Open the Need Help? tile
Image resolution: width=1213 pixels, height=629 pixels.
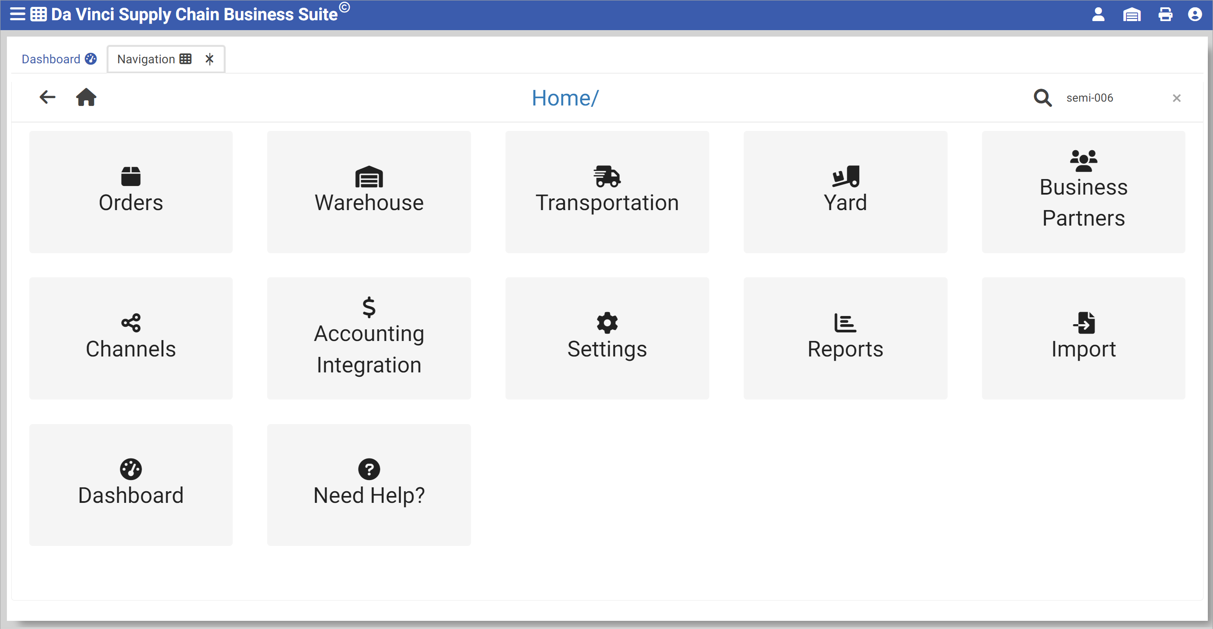(x=369, y=485)
